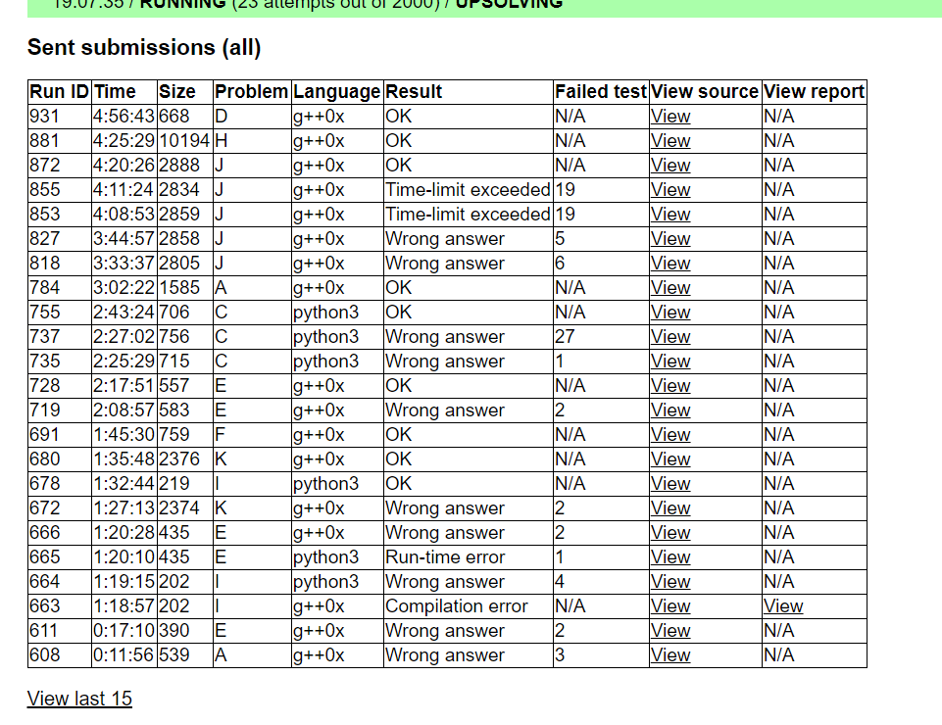Screen dimensions: 942x725
Task: Click View source for run 827
Action: 670,239
